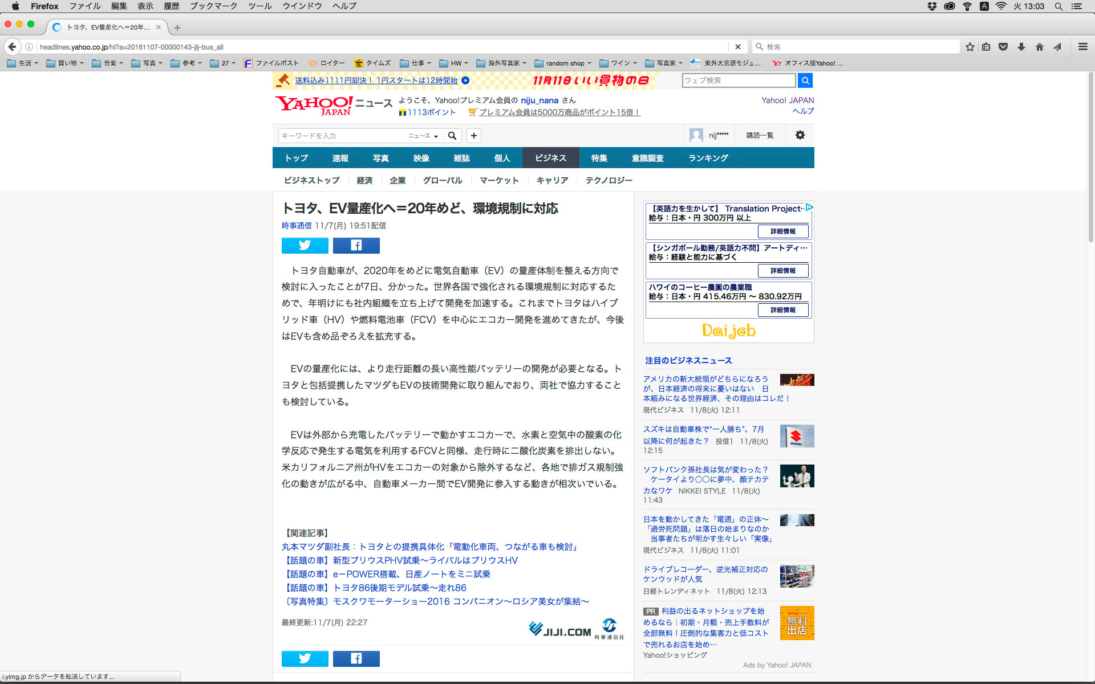The width and height of the screenshot is (1095, 684).
Task: Expand the ニュース search category dropdown
Action: (x=423, y=136)
